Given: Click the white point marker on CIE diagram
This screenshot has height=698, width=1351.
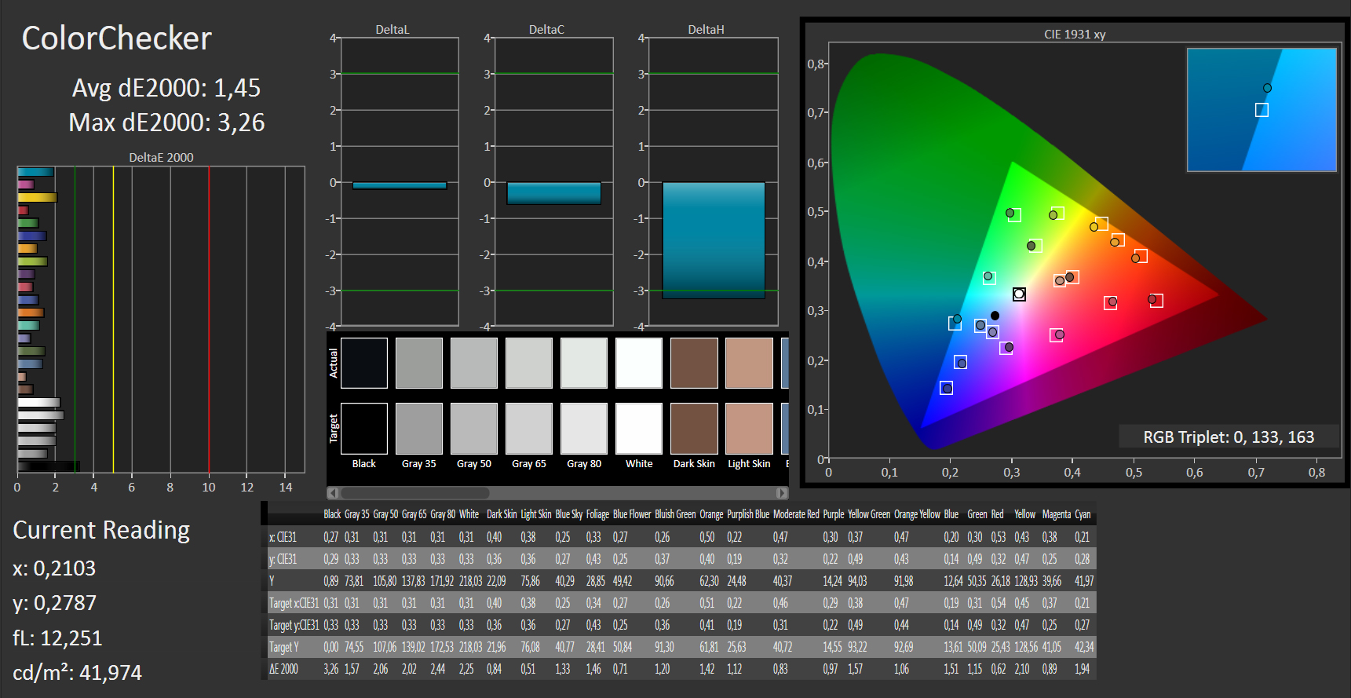Looking at the screenshot, I should click(x=1019, y=294).
